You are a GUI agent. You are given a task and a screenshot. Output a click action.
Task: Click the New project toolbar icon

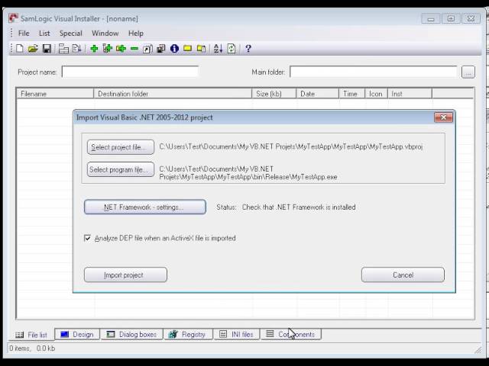(x=20, y=49)
